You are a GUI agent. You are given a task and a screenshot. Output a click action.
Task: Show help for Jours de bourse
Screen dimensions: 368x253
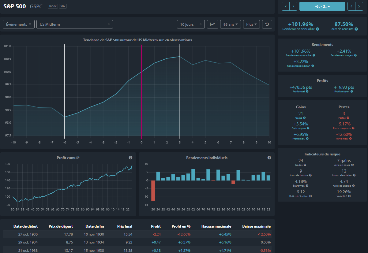click(310, 175)
